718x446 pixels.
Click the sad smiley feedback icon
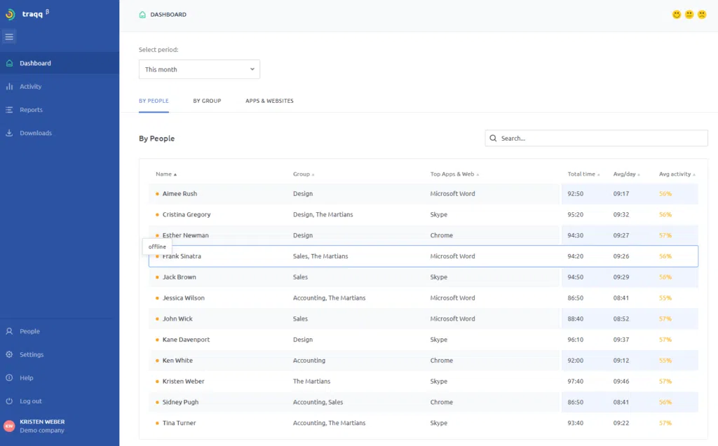(702, 15)
